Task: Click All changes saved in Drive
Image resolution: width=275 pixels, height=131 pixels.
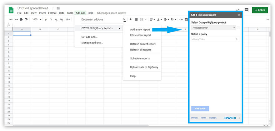Action: (111, 13)
